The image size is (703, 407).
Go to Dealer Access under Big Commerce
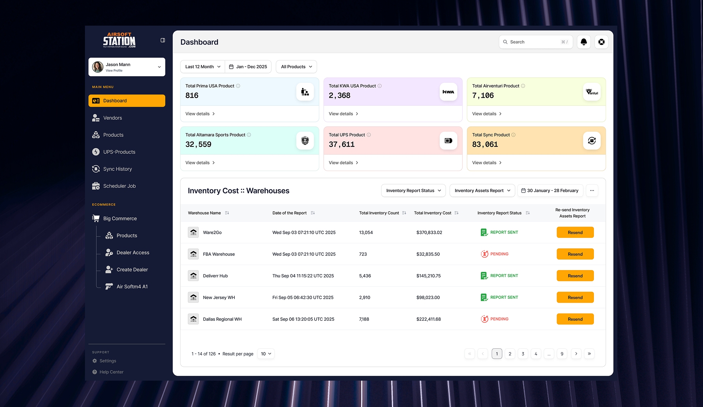[x=133, y=253]
